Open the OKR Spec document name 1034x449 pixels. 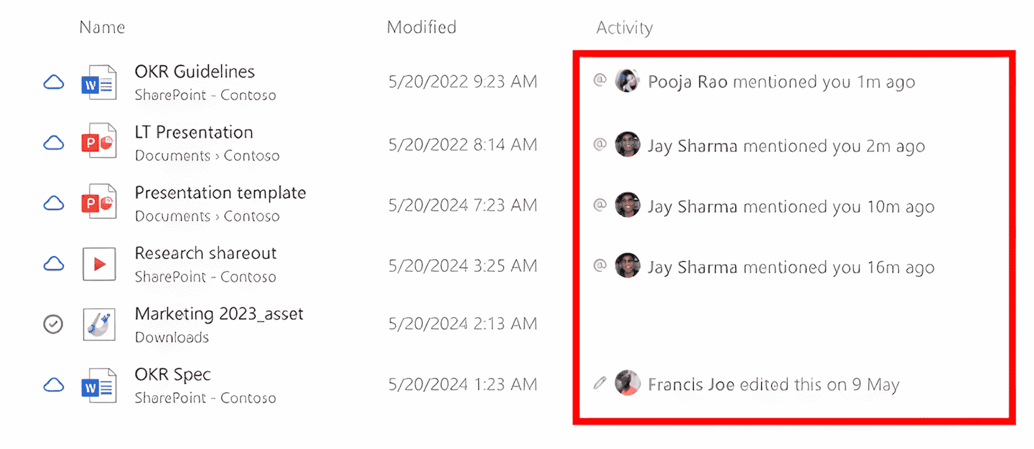click(172, 374)
